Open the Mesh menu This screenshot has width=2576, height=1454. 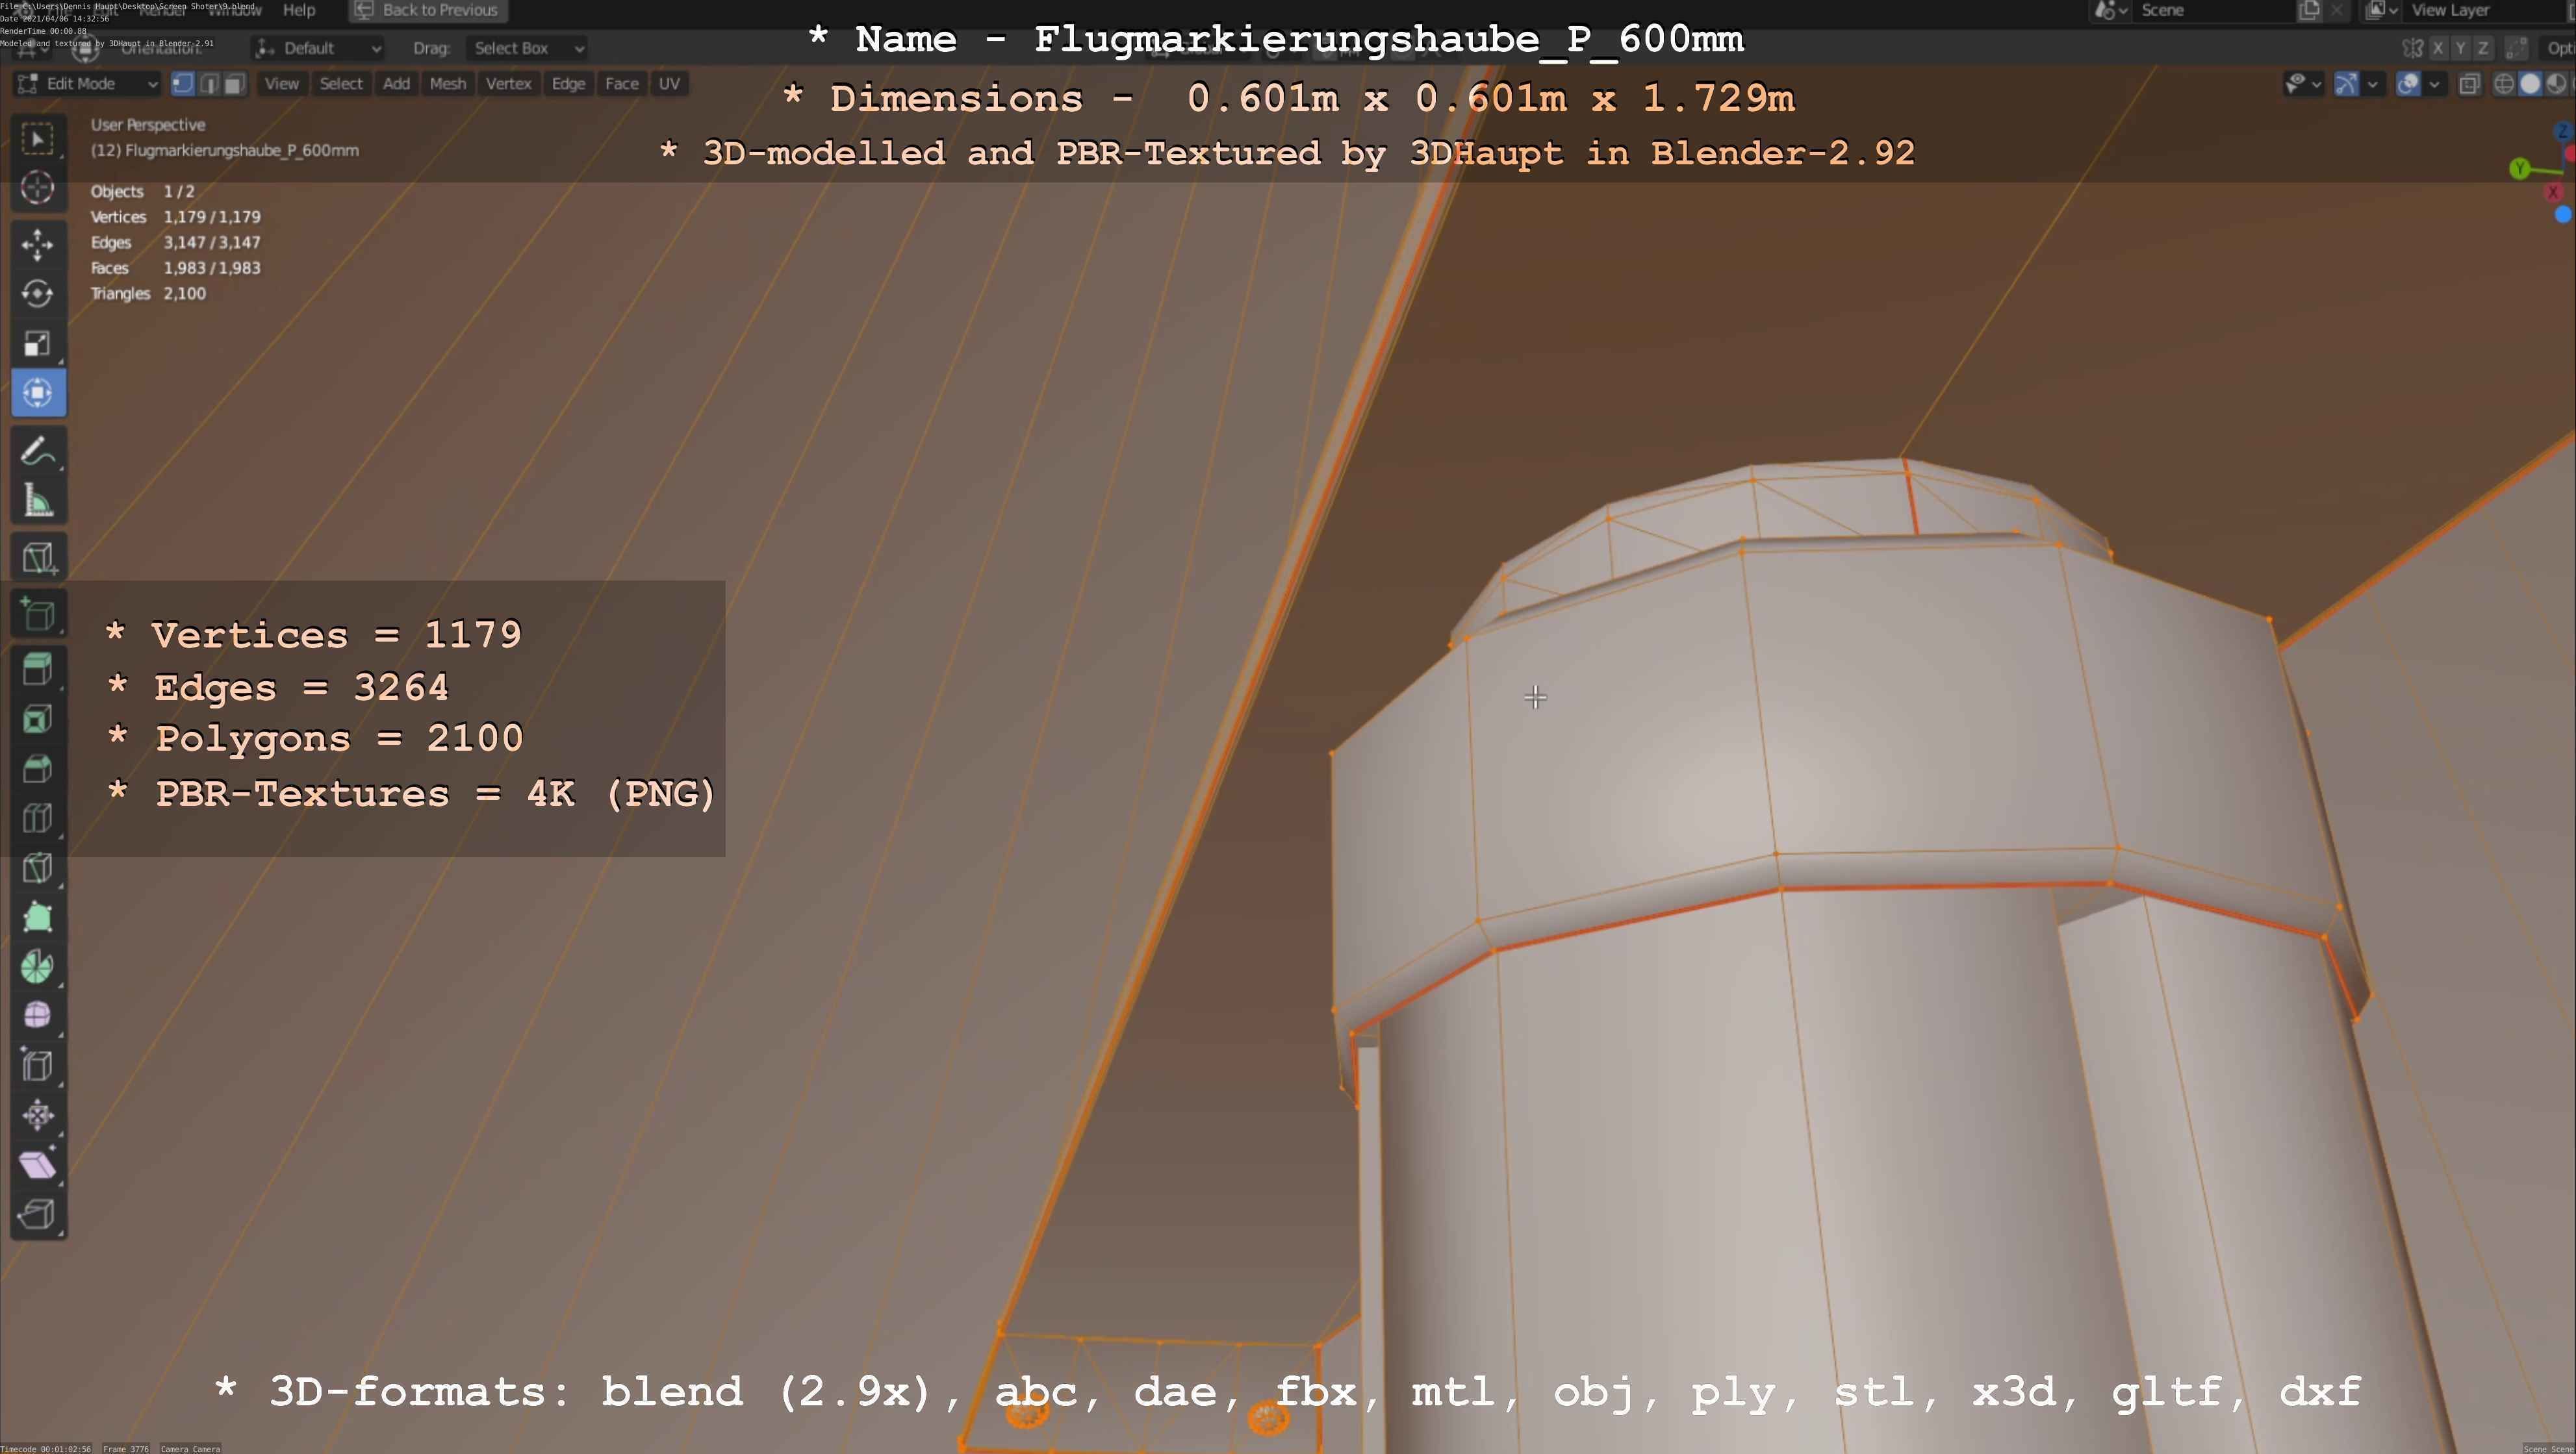click(448, 84)
